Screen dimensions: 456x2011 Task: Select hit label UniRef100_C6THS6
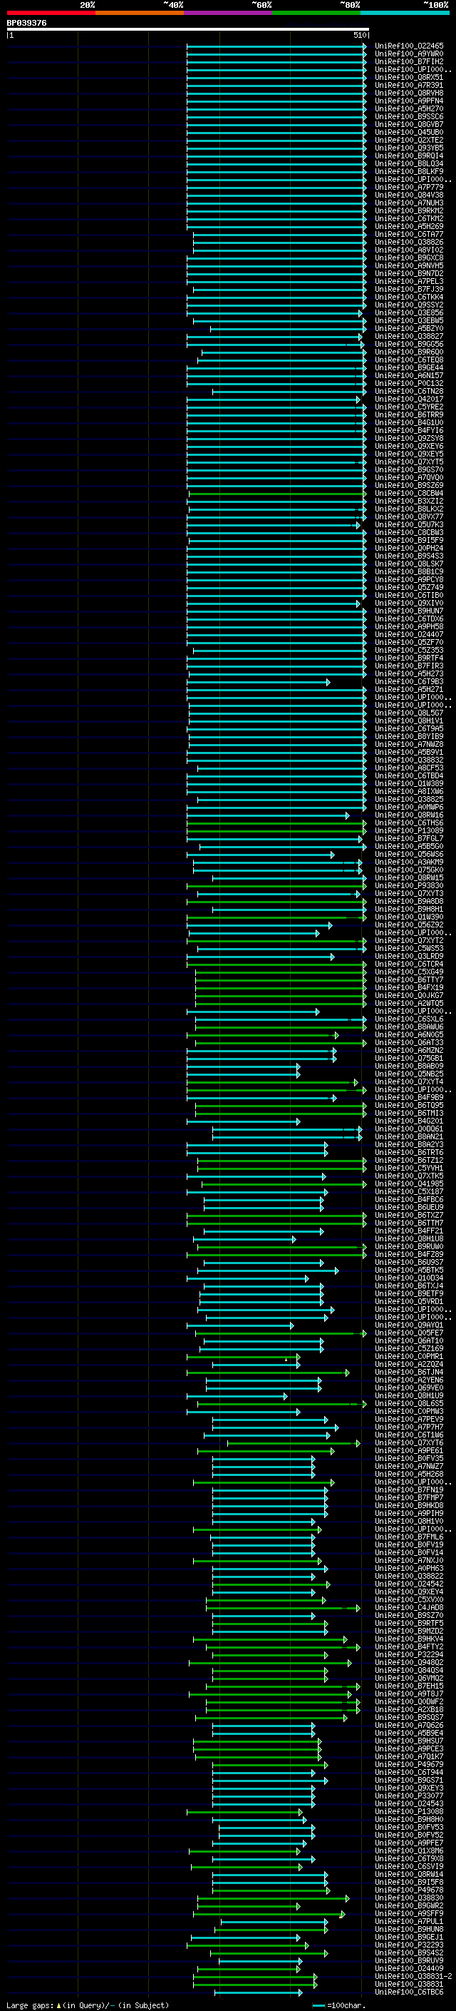tap(409, 823)
